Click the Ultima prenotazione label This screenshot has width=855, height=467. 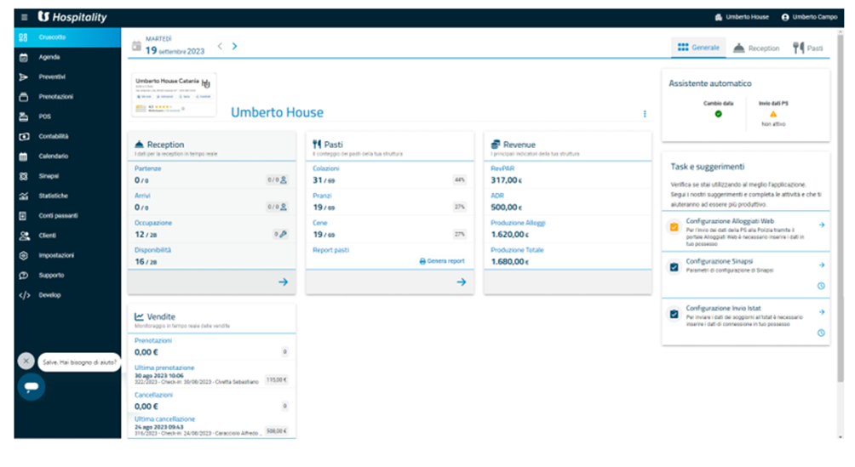164,367
